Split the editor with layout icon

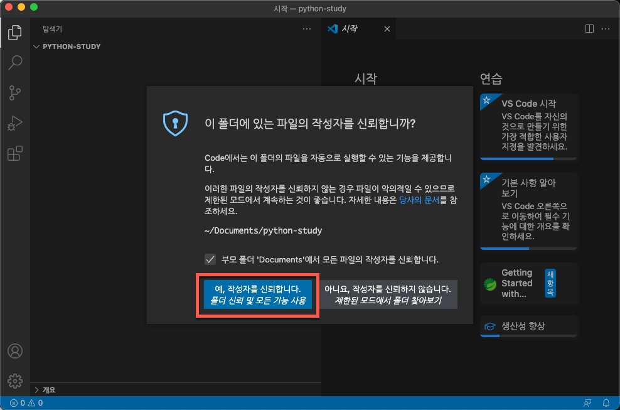click(x=589, y=29)
